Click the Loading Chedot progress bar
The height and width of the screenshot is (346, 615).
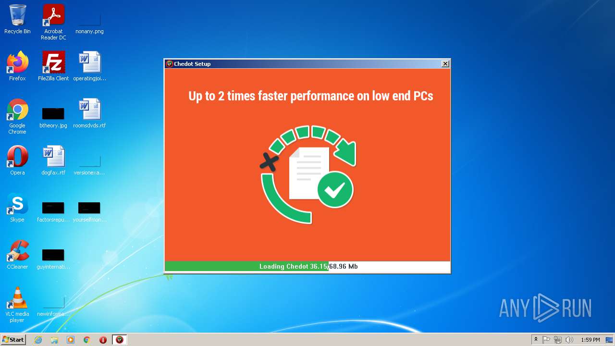(x=307, y=266)
